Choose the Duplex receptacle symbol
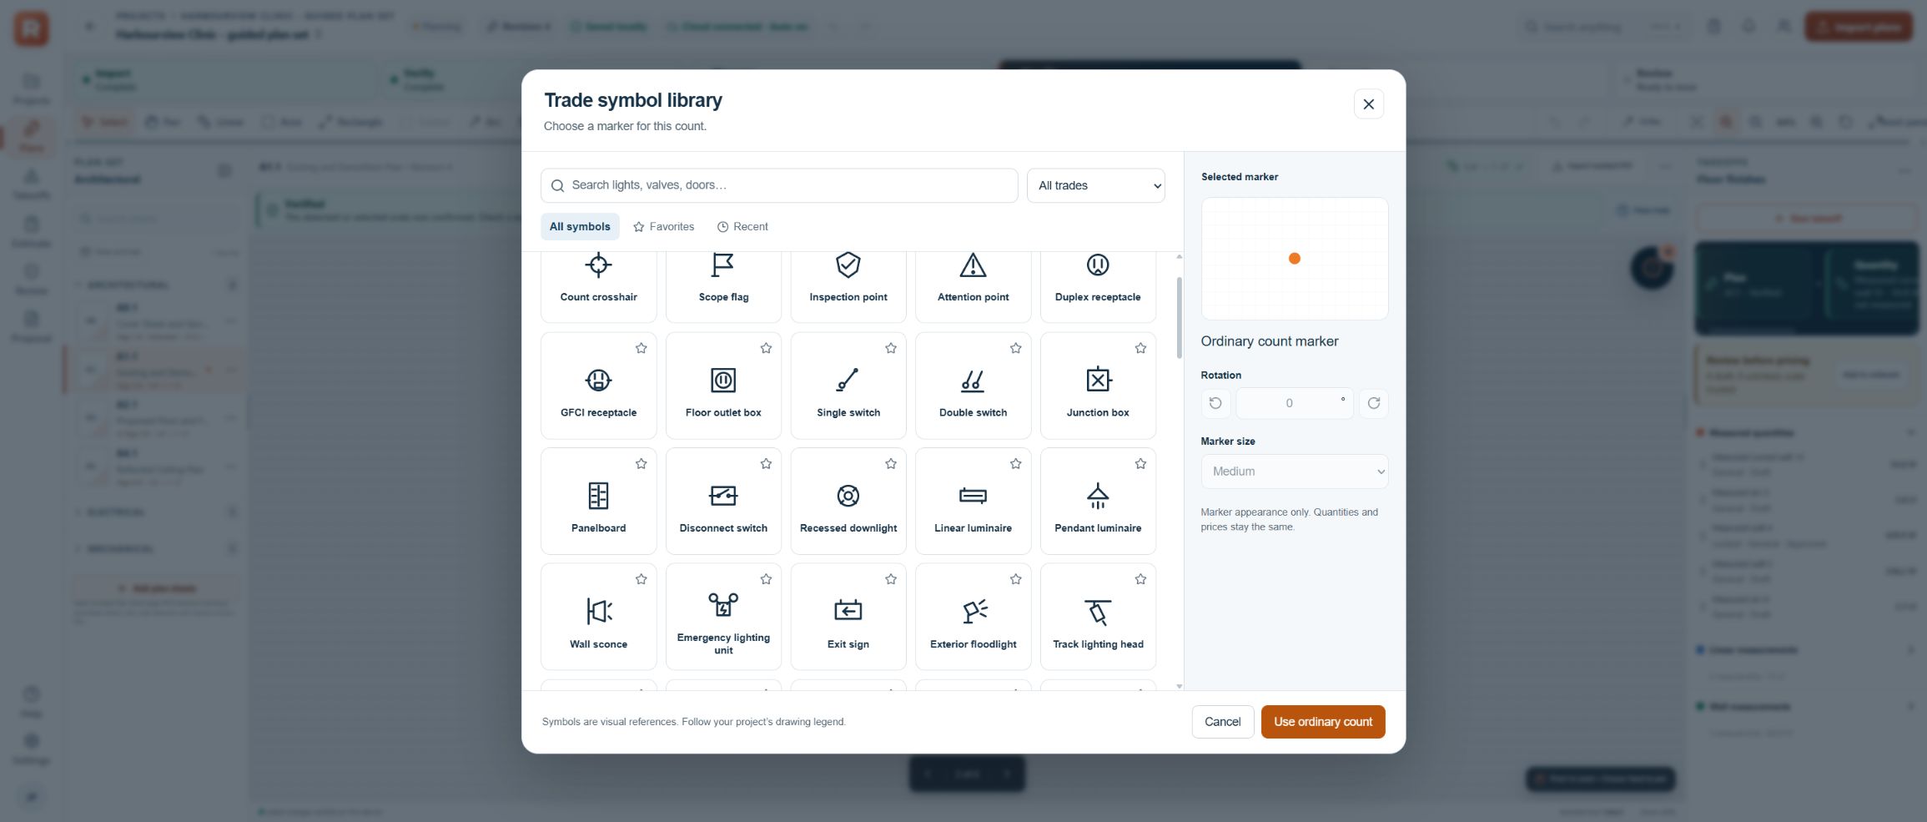This screenshot has width=1927, height=822. tap(1098, 285)
